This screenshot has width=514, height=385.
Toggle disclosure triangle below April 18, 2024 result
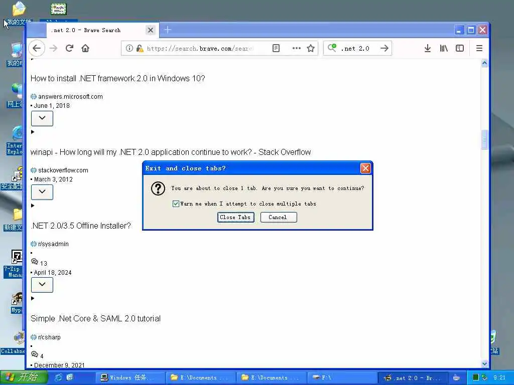(33, 298)
